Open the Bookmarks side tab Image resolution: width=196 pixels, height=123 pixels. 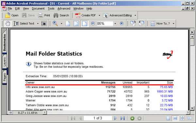coord(5,43)
